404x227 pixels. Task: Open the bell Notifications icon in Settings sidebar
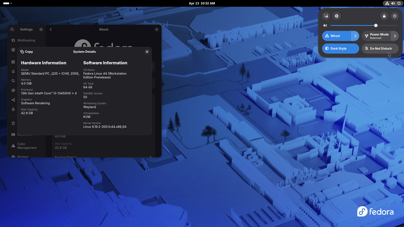click(x=13, y=71)
